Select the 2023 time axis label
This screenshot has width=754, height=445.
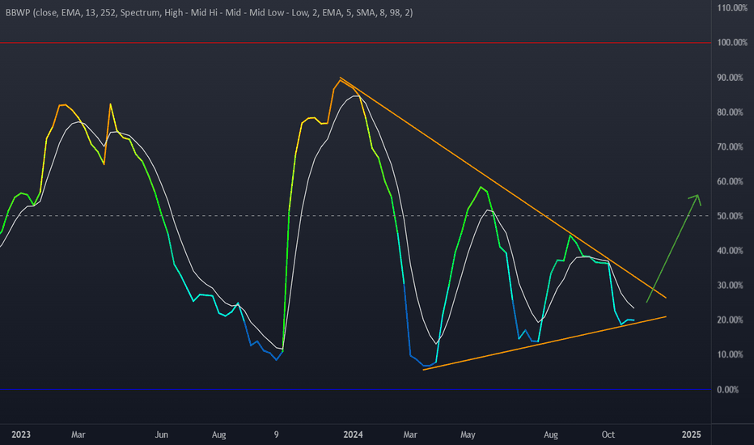(x=21, y=434)
